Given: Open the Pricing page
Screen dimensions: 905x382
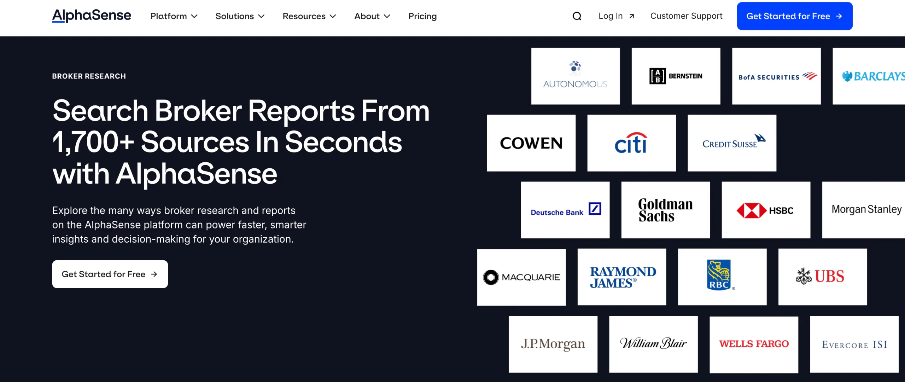Looking at the screenshot, I should [x=422, y=16].
